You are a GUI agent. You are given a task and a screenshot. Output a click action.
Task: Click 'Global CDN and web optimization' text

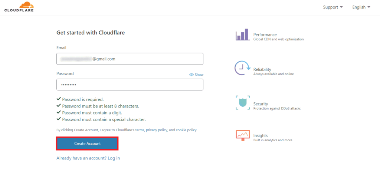tap(278, 39)
